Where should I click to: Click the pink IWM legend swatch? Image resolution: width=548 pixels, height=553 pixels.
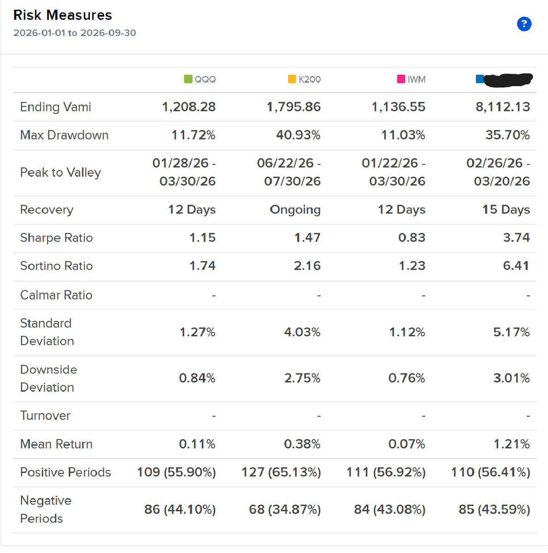tap(401, 79)
